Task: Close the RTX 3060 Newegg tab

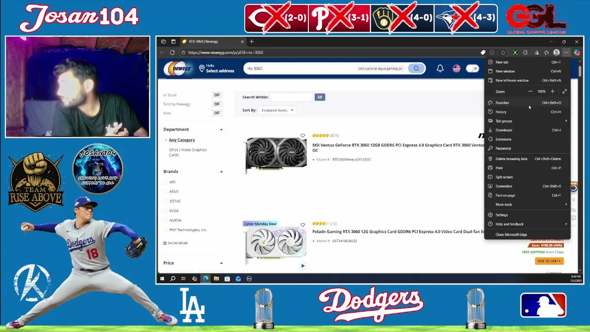Action: 242,41
